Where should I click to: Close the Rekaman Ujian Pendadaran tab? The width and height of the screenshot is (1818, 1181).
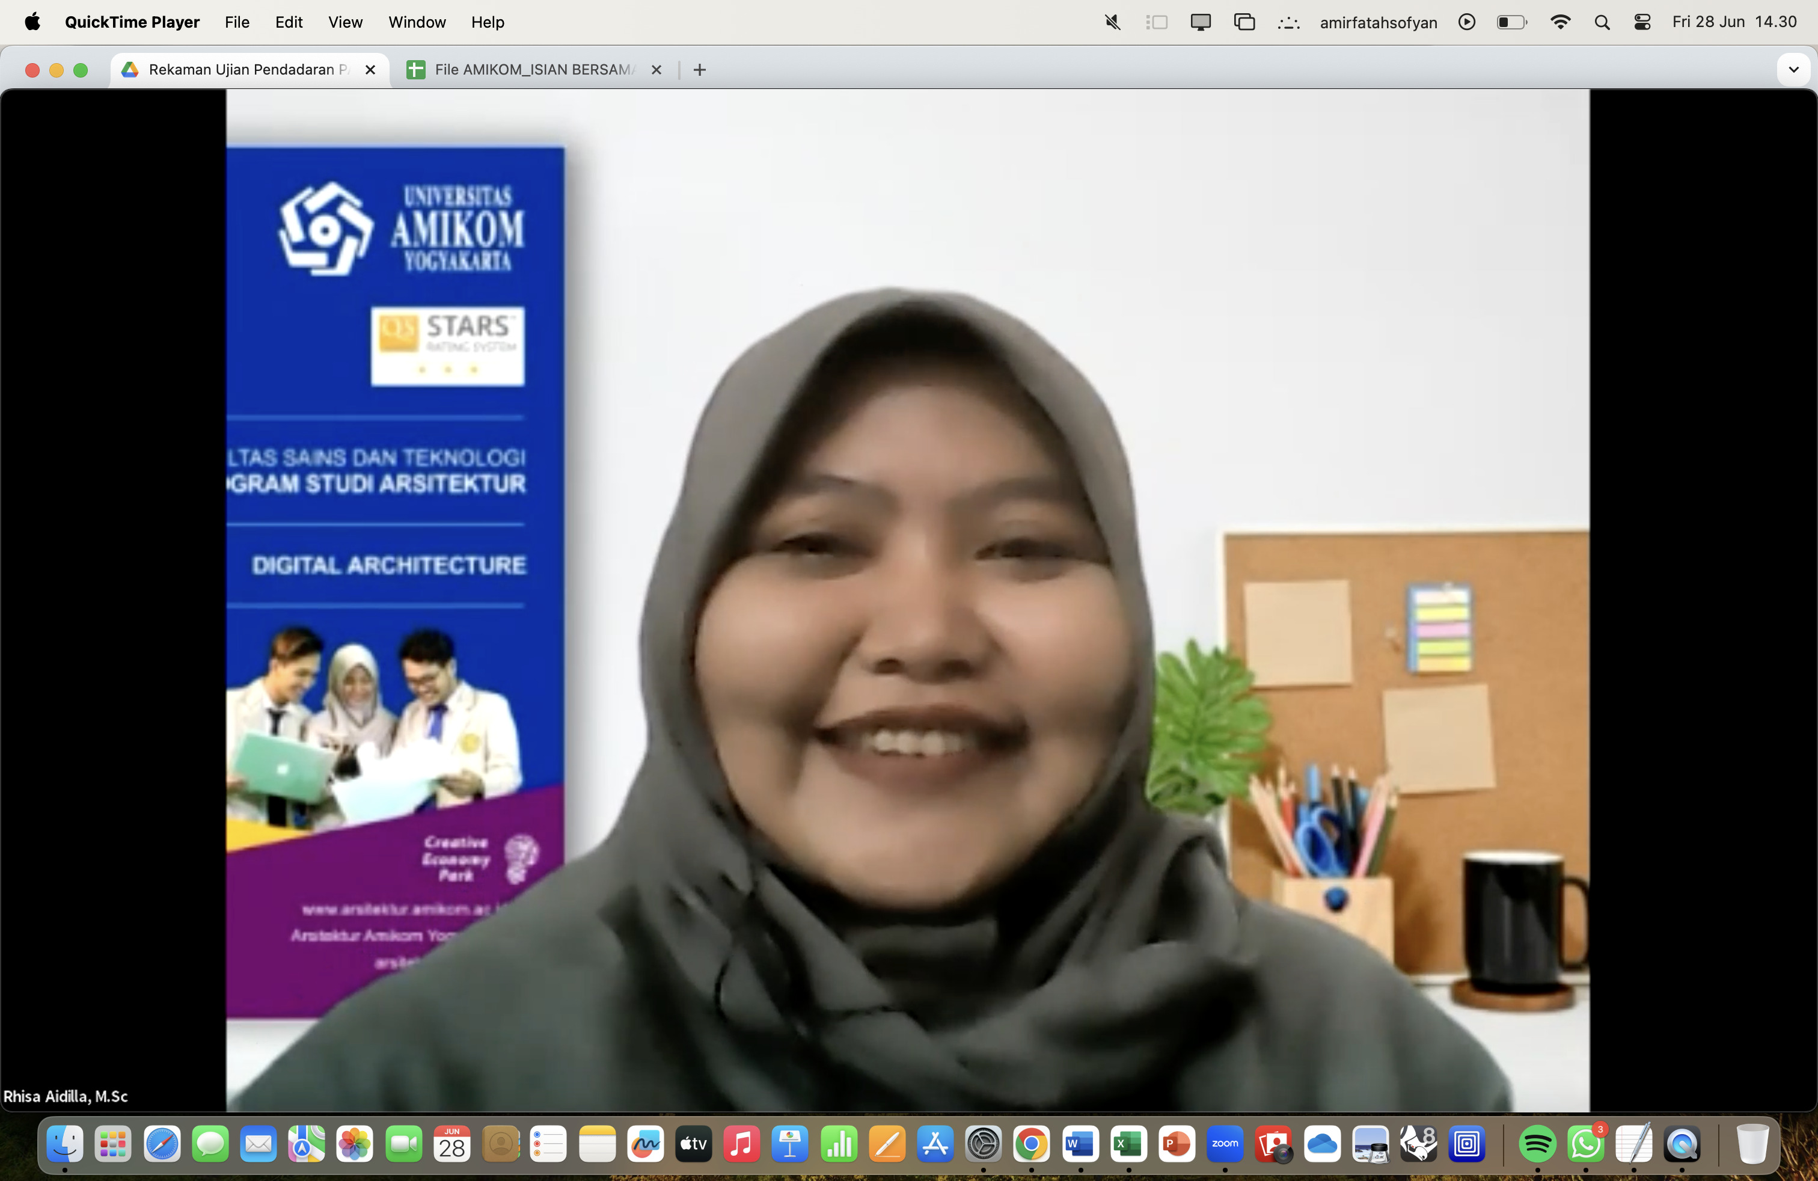pos(370,70)
